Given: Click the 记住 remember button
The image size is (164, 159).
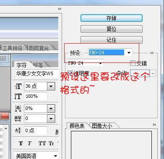Looking at the screenshot, I should 112,40.
